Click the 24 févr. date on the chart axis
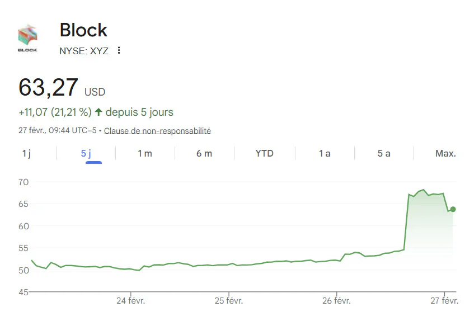The image size is (465, 321). [x=130, y=301]
